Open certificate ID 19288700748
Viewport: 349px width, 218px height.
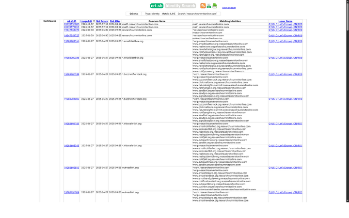coord(71,74)
